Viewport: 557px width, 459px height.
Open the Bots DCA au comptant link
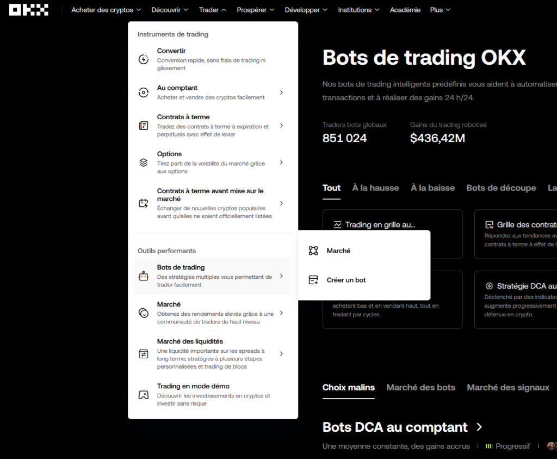[395, 427]
